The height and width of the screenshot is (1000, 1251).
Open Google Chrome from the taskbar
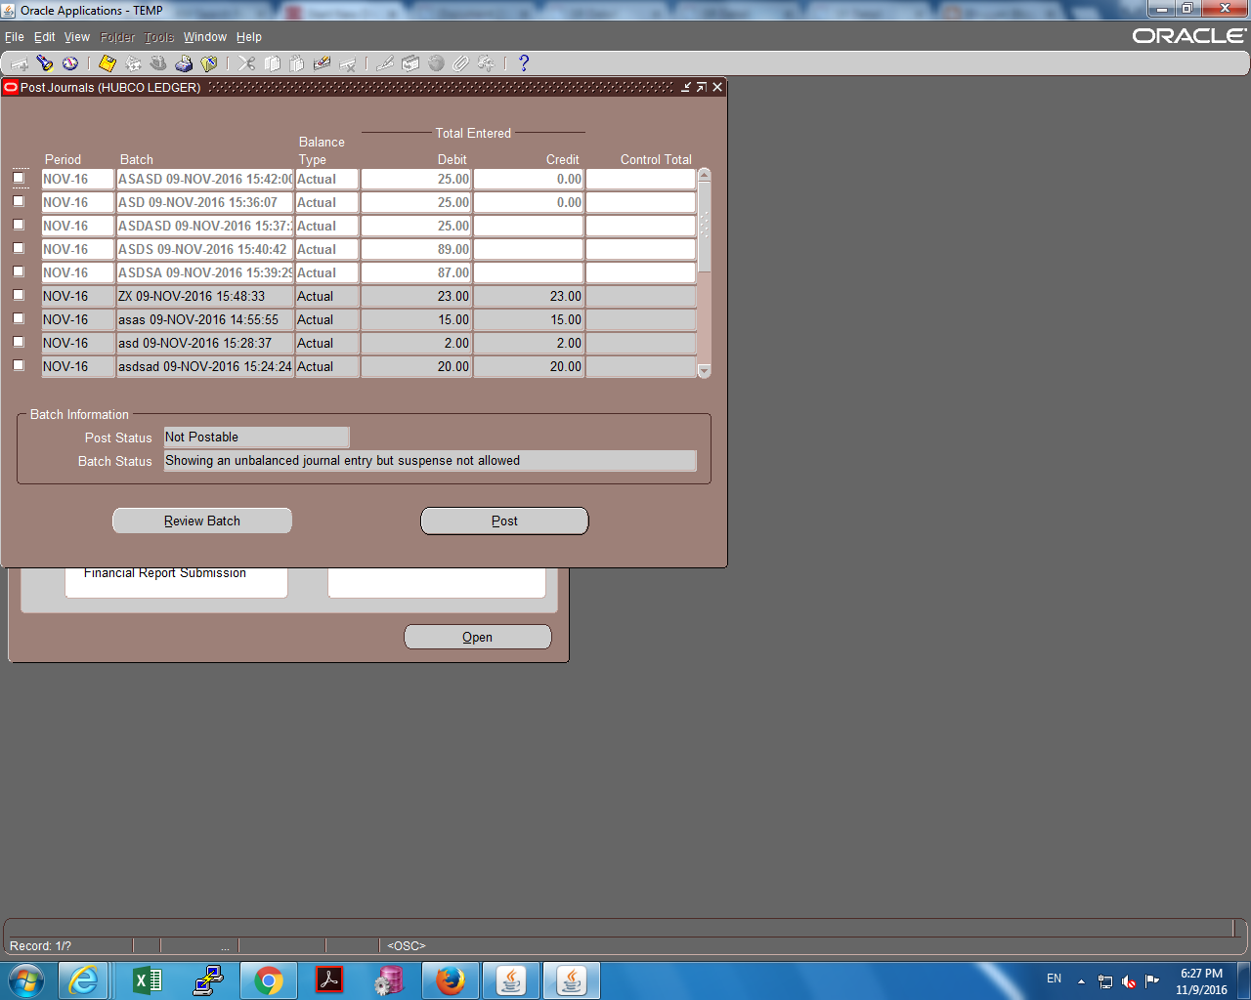tap(270, 979)
